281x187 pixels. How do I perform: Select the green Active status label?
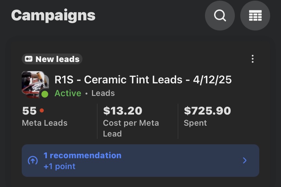[x=68, y=93]
